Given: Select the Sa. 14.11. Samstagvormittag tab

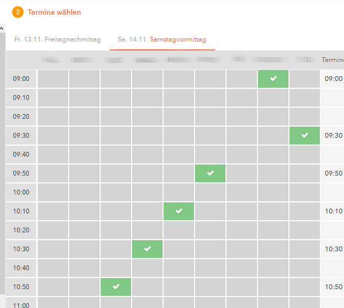Looking at the screenshot, I should (162, 39).
